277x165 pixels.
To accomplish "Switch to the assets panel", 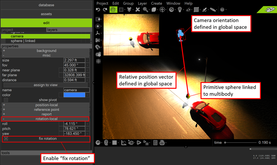I will pos(46,14).
